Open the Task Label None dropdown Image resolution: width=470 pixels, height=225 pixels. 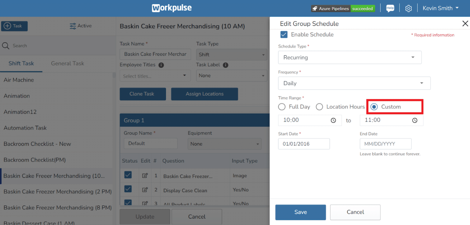tap(231, 76)
